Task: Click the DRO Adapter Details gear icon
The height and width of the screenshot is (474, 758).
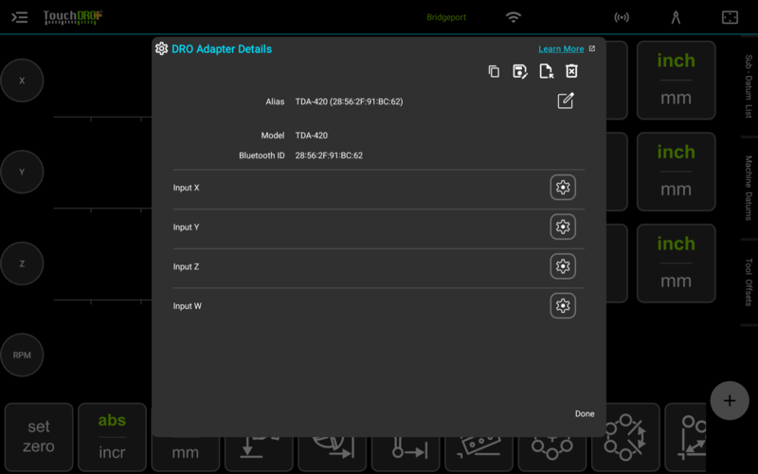Action: (x=161, y=48)
